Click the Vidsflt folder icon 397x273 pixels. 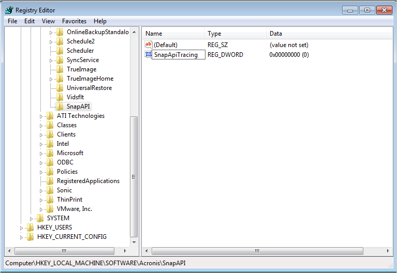coord(60,97)
